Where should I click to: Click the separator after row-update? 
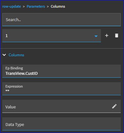coord(24,7)
